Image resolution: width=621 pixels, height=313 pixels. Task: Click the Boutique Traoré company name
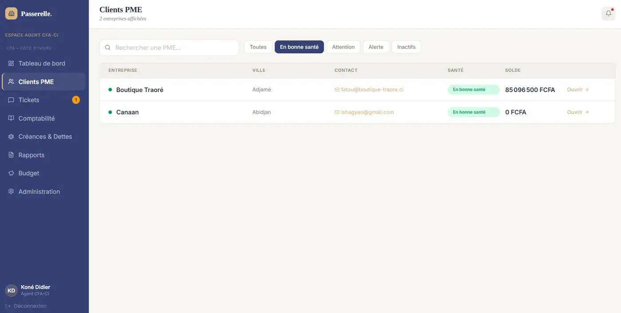(140, 90)
